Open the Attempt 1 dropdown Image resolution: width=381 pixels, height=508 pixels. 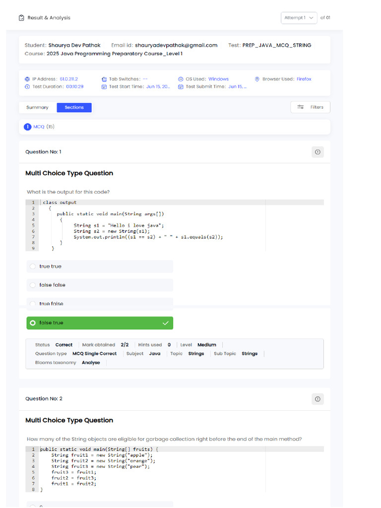pyautogui.click(x=299, y=18)
